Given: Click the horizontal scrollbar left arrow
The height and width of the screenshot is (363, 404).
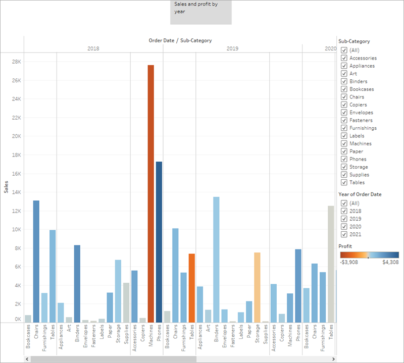Looking at the screenshot, I should point(26,359).
